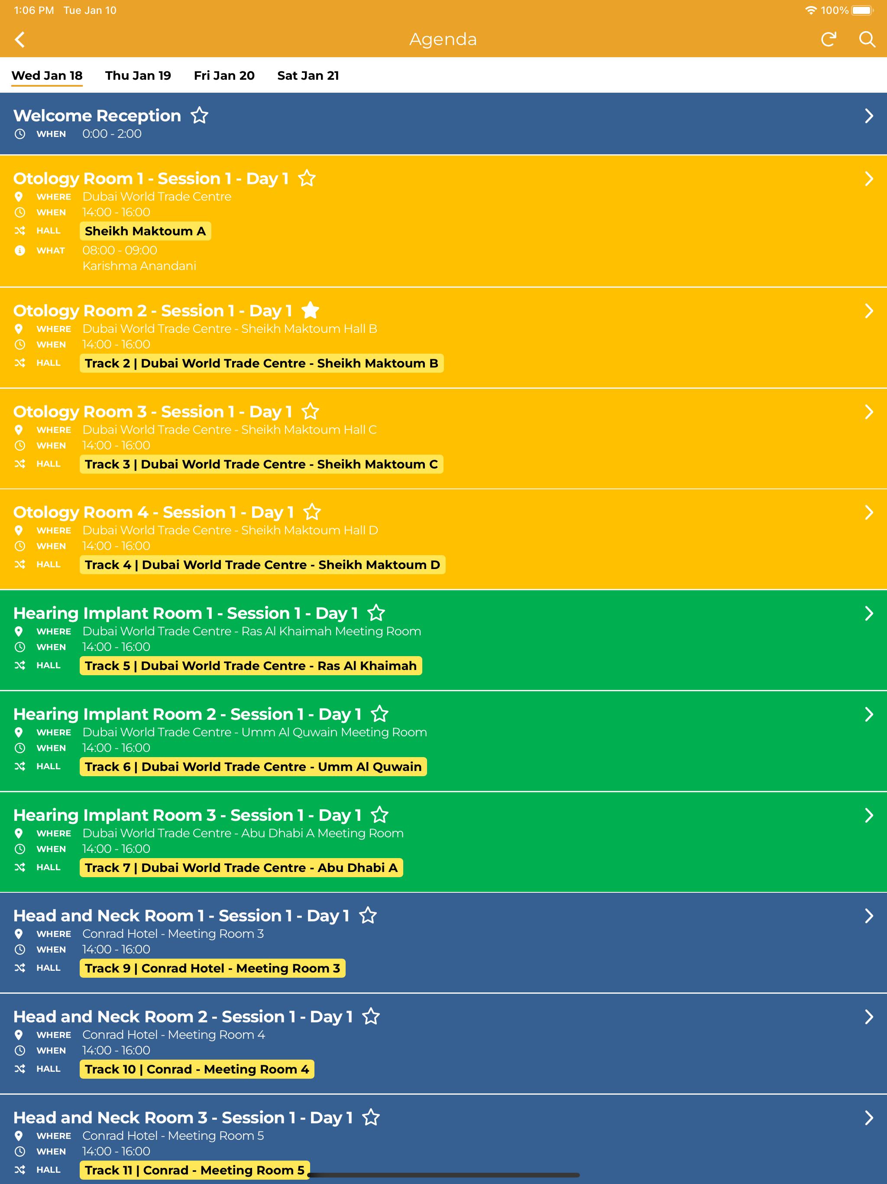Tap Track 6 Umm Al Quwain tag
Image resolution: width=887 pixels, height=1184 pixels.
(253, 767)
